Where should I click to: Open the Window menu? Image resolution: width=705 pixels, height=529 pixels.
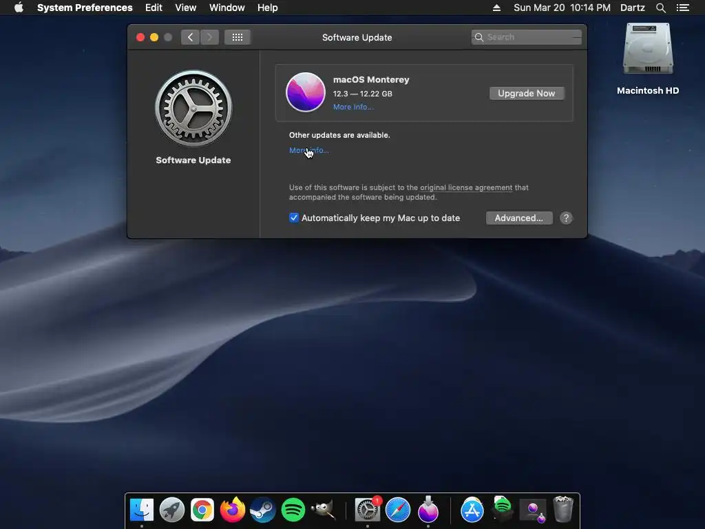tap(227, 8)
